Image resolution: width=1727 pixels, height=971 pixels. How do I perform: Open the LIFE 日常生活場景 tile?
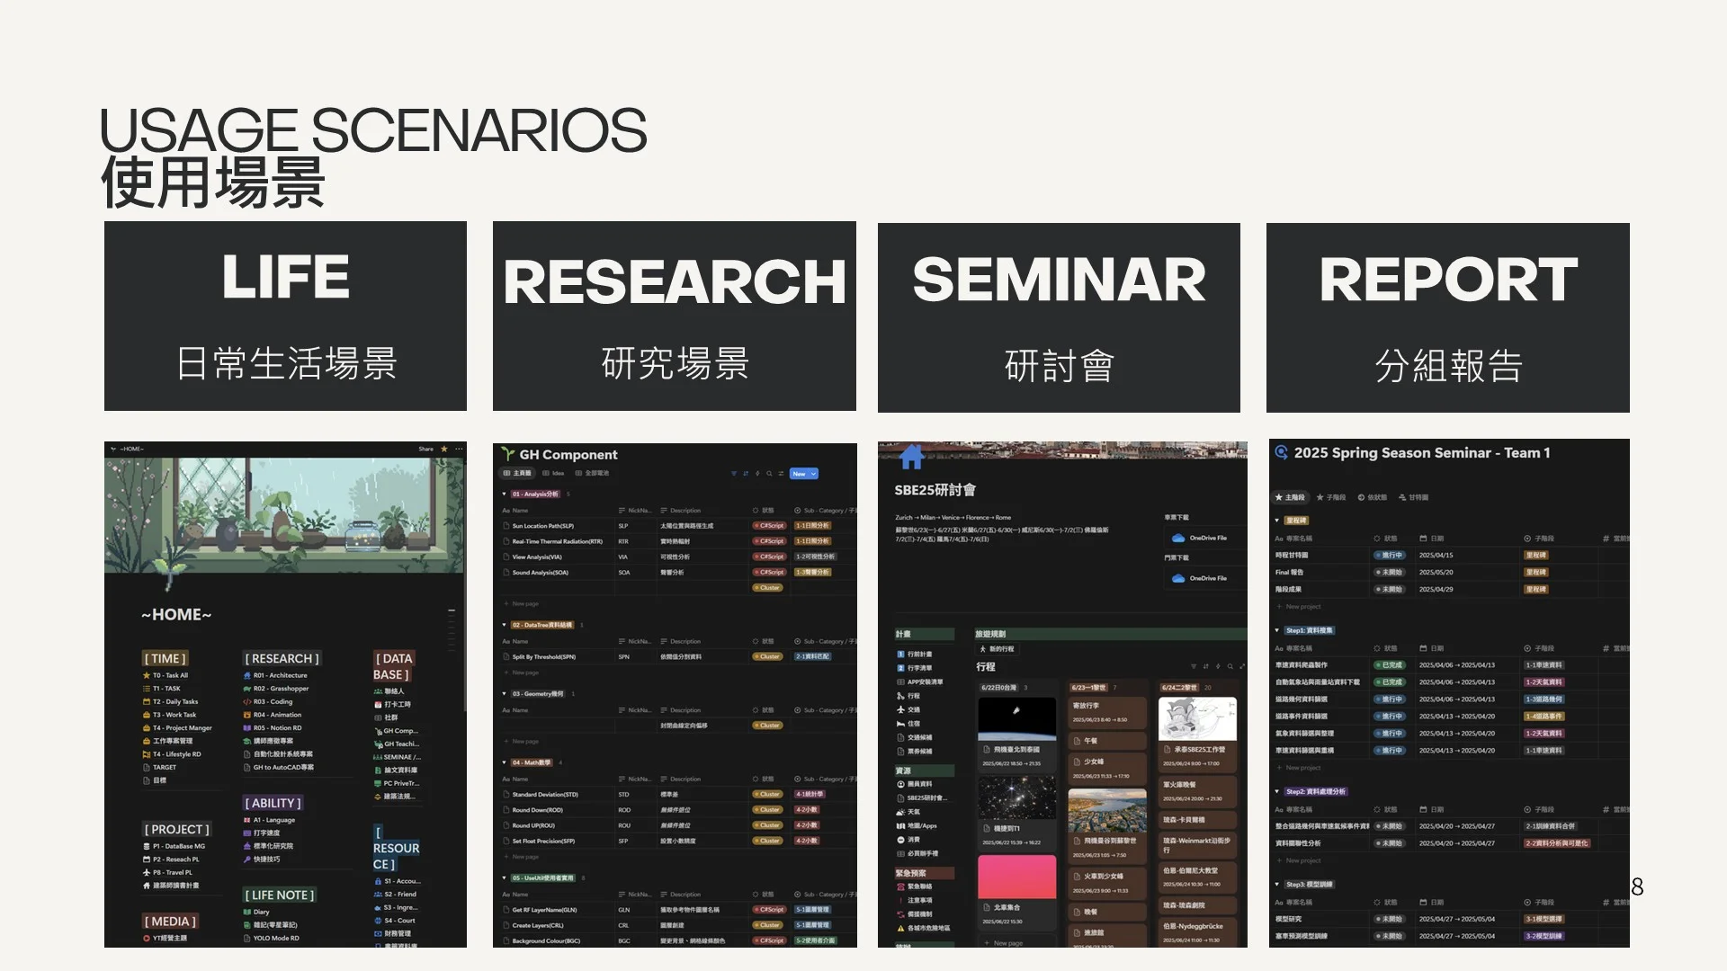pos(285,316)
